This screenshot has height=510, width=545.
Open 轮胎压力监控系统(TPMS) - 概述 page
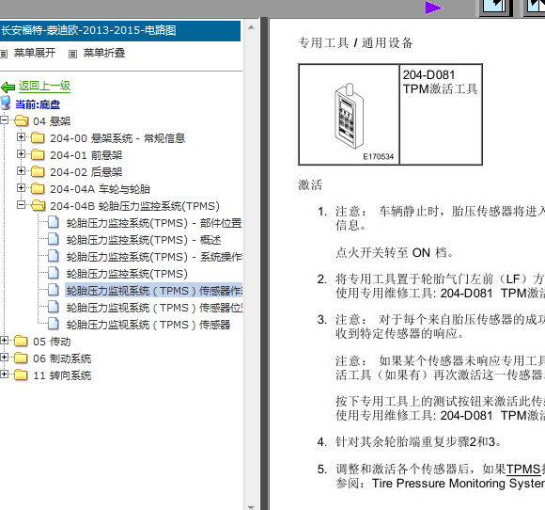(x=144, y=240)
